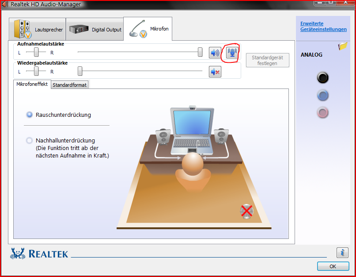The width and height of the screenshot is (356, 277).
Task: Click Standardgerät festlegen button
Action: (268, 60)
